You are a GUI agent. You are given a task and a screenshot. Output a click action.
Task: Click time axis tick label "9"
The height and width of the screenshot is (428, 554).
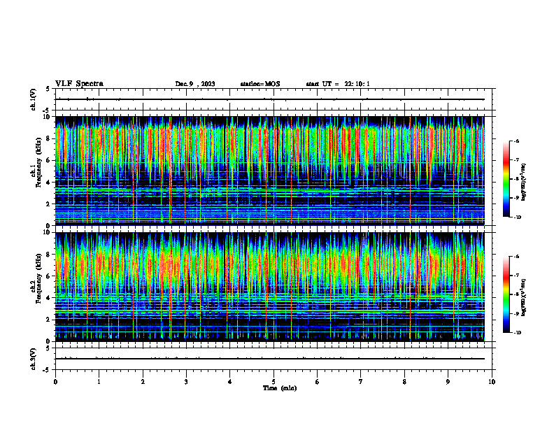[448, 382]
